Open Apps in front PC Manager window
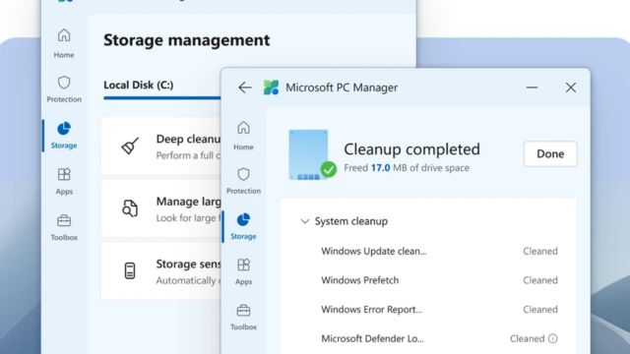The image size is (630, 354). pos(243,271)
